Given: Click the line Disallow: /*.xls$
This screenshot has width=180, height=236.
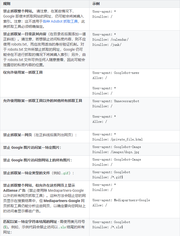Looking at the screenshot, I should tap(108, 227).
